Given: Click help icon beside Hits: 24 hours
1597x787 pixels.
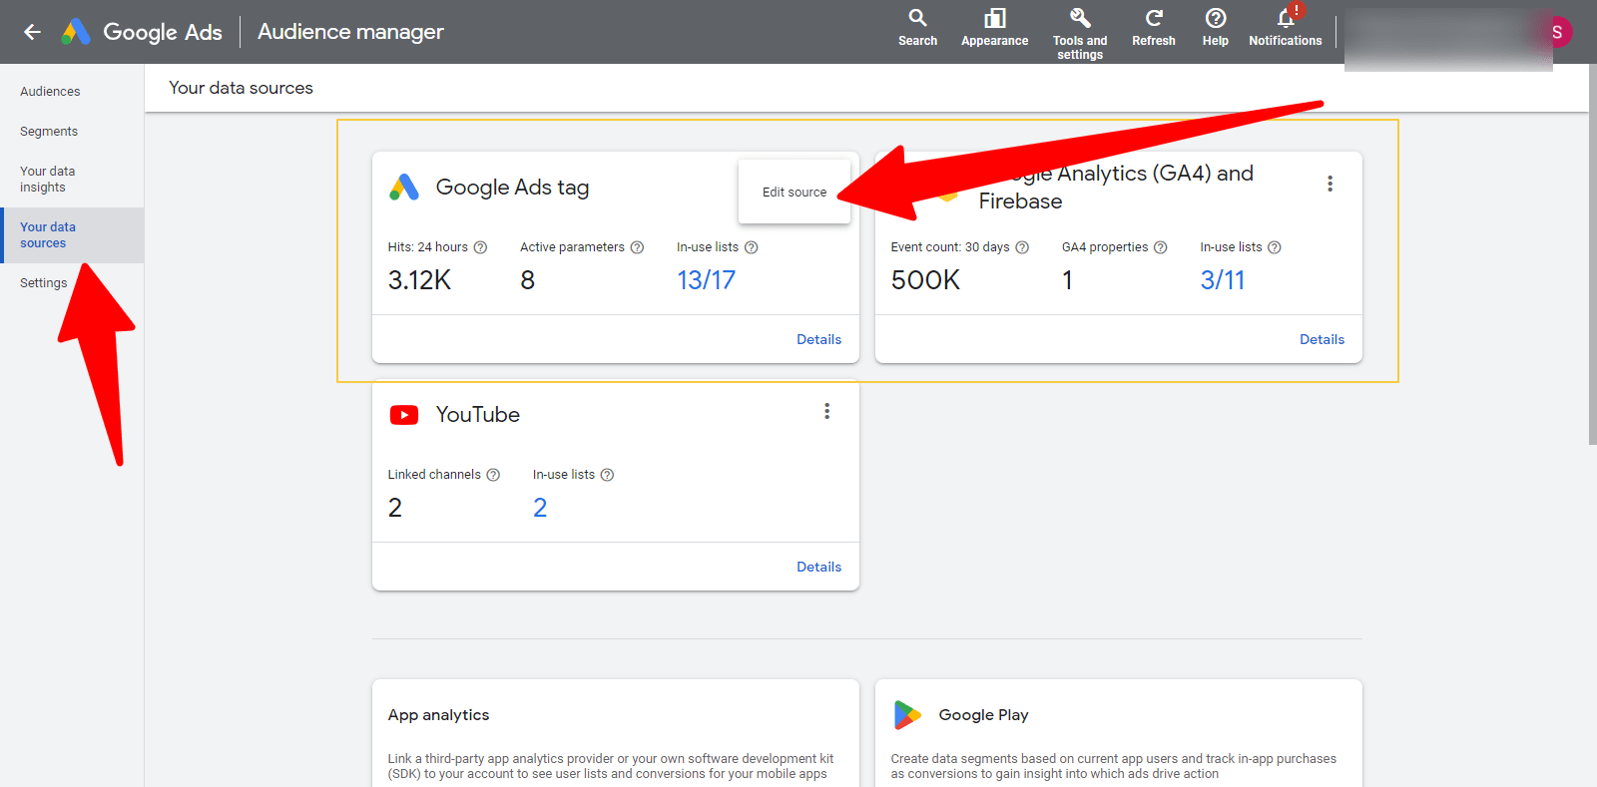Looking at the screenshot, I should pos(480,247).
